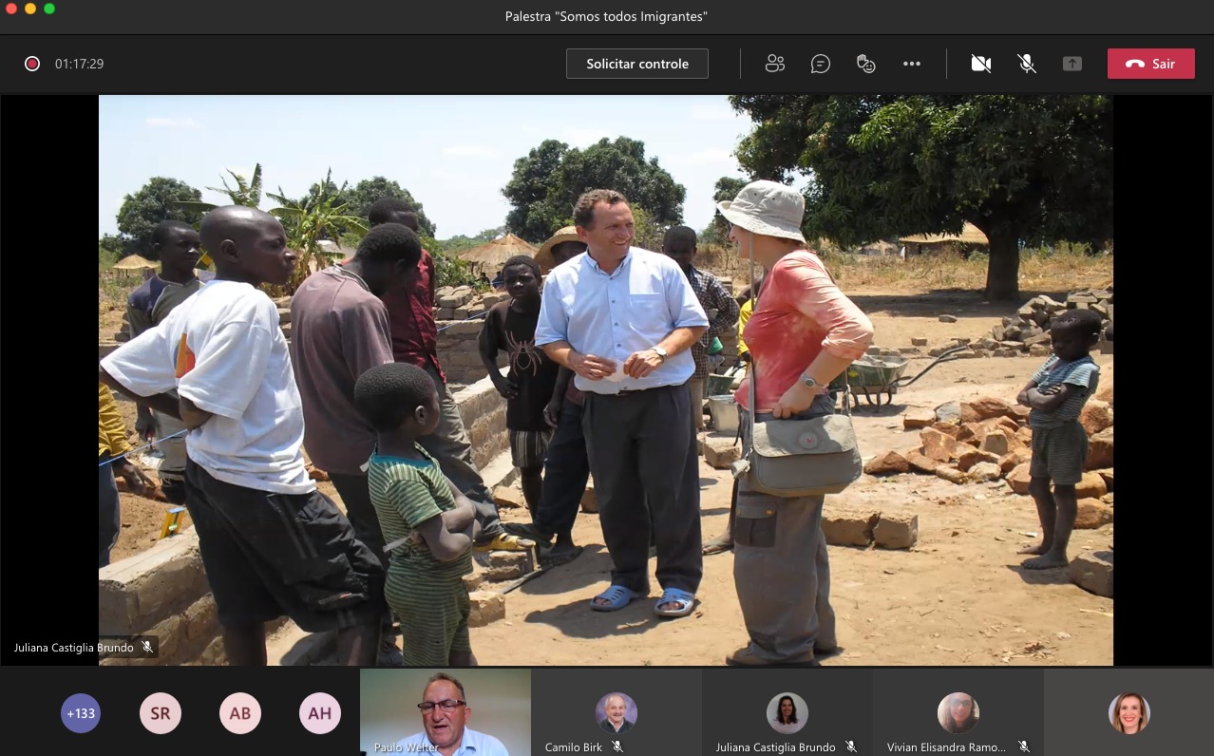Open the meeting chat icon

(x=821, y=64)
